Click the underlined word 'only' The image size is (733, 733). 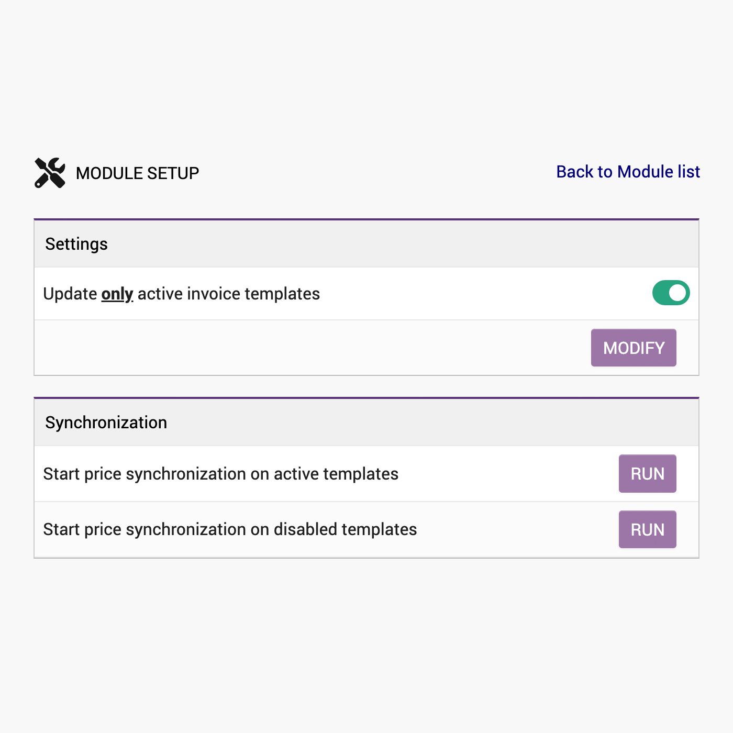click(x=117, y=294)
